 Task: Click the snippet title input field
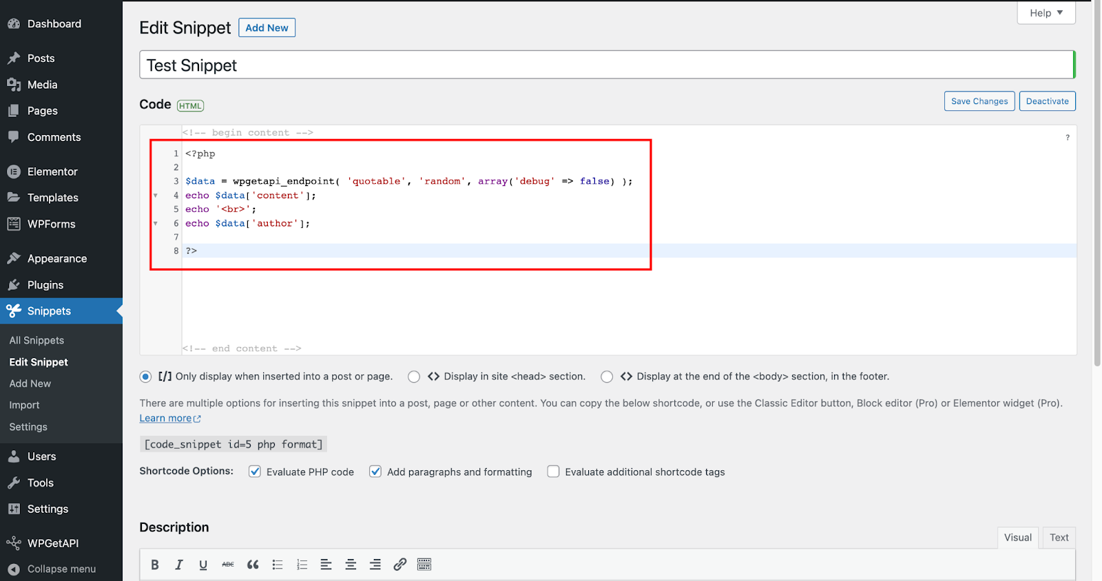tap(607, 65)
